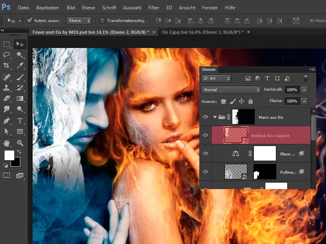The width and height of the screenshot is (326, 244).
Task: Set the white foreground color swatch
Action: pyautogui.click(x=9, y=155)
